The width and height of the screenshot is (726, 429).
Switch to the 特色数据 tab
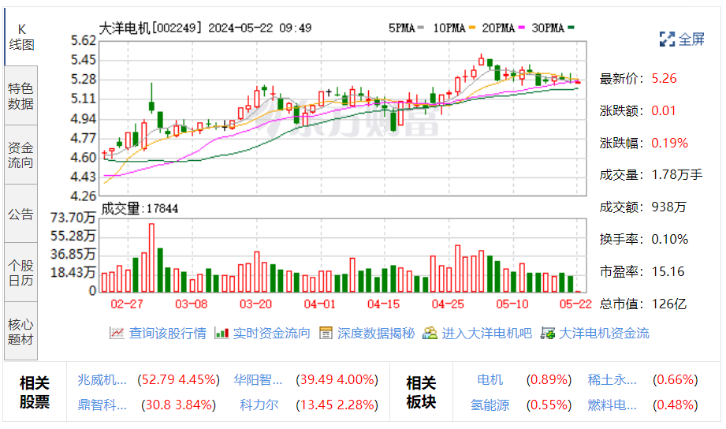(20, 95)
